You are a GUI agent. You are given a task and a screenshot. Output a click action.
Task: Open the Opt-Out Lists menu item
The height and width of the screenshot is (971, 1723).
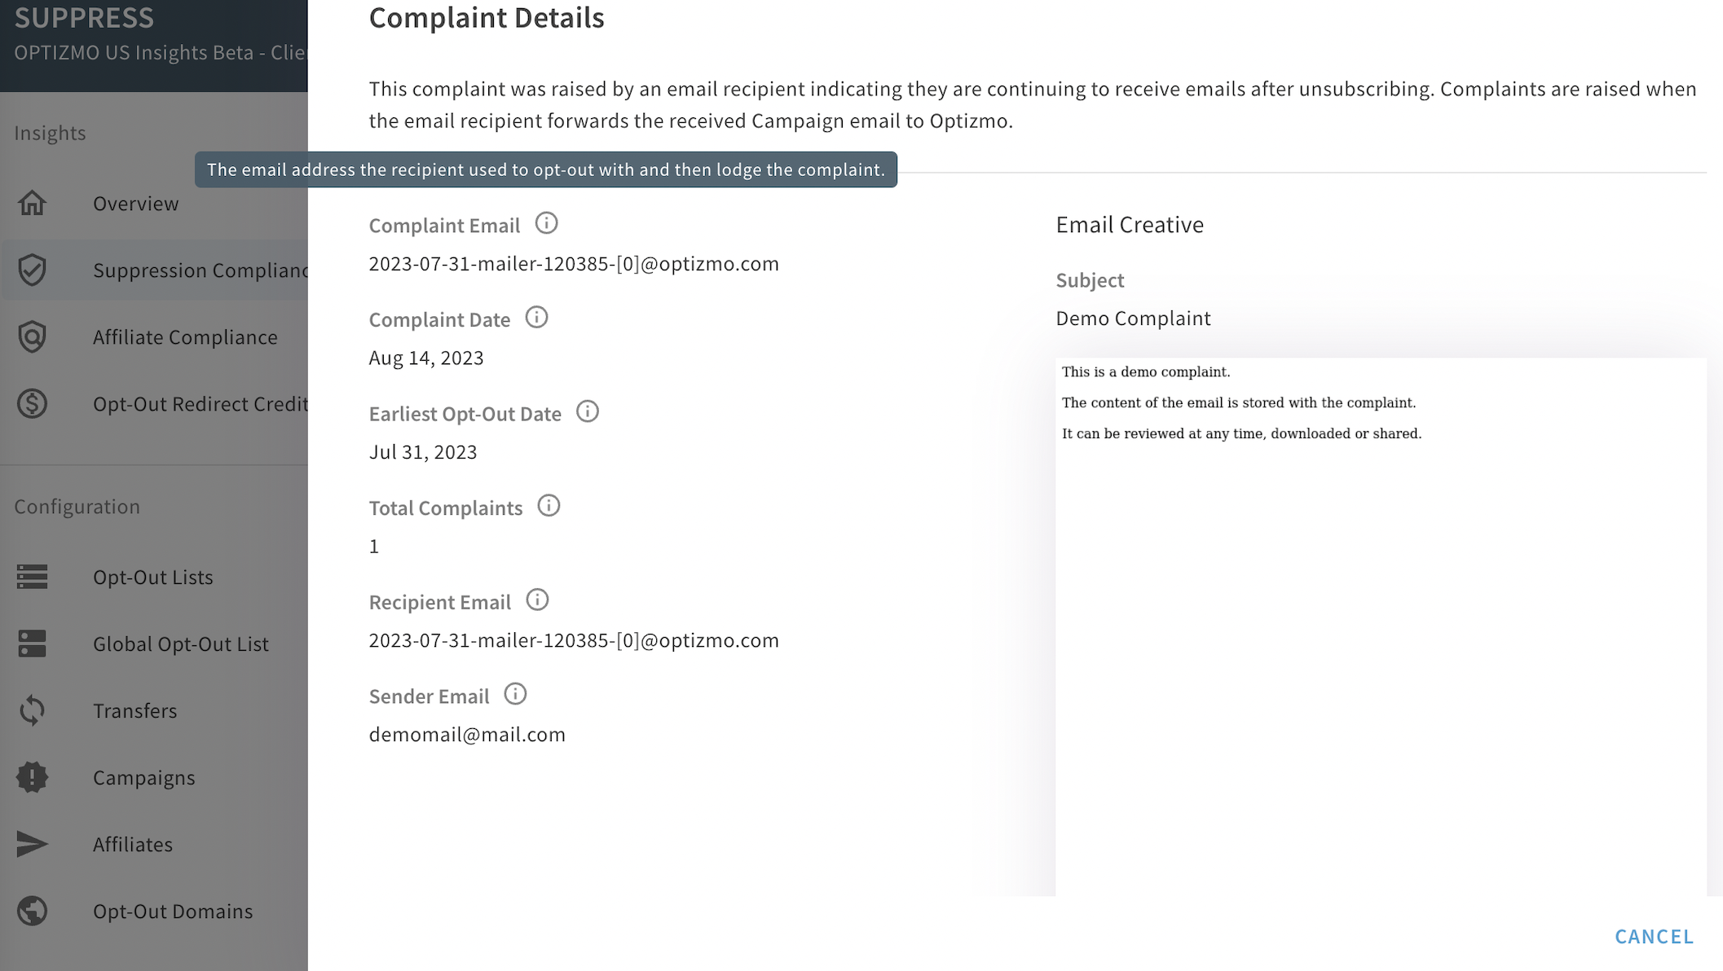pos(154,577)
